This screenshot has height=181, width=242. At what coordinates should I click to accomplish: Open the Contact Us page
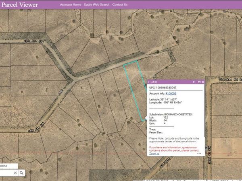pos(120,4)
